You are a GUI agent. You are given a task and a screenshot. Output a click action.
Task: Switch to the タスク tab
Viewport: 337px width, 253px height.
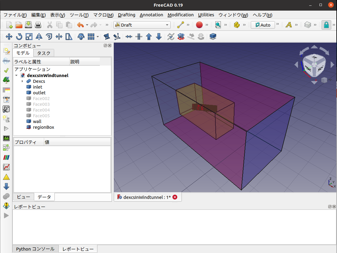click(44, 53)
